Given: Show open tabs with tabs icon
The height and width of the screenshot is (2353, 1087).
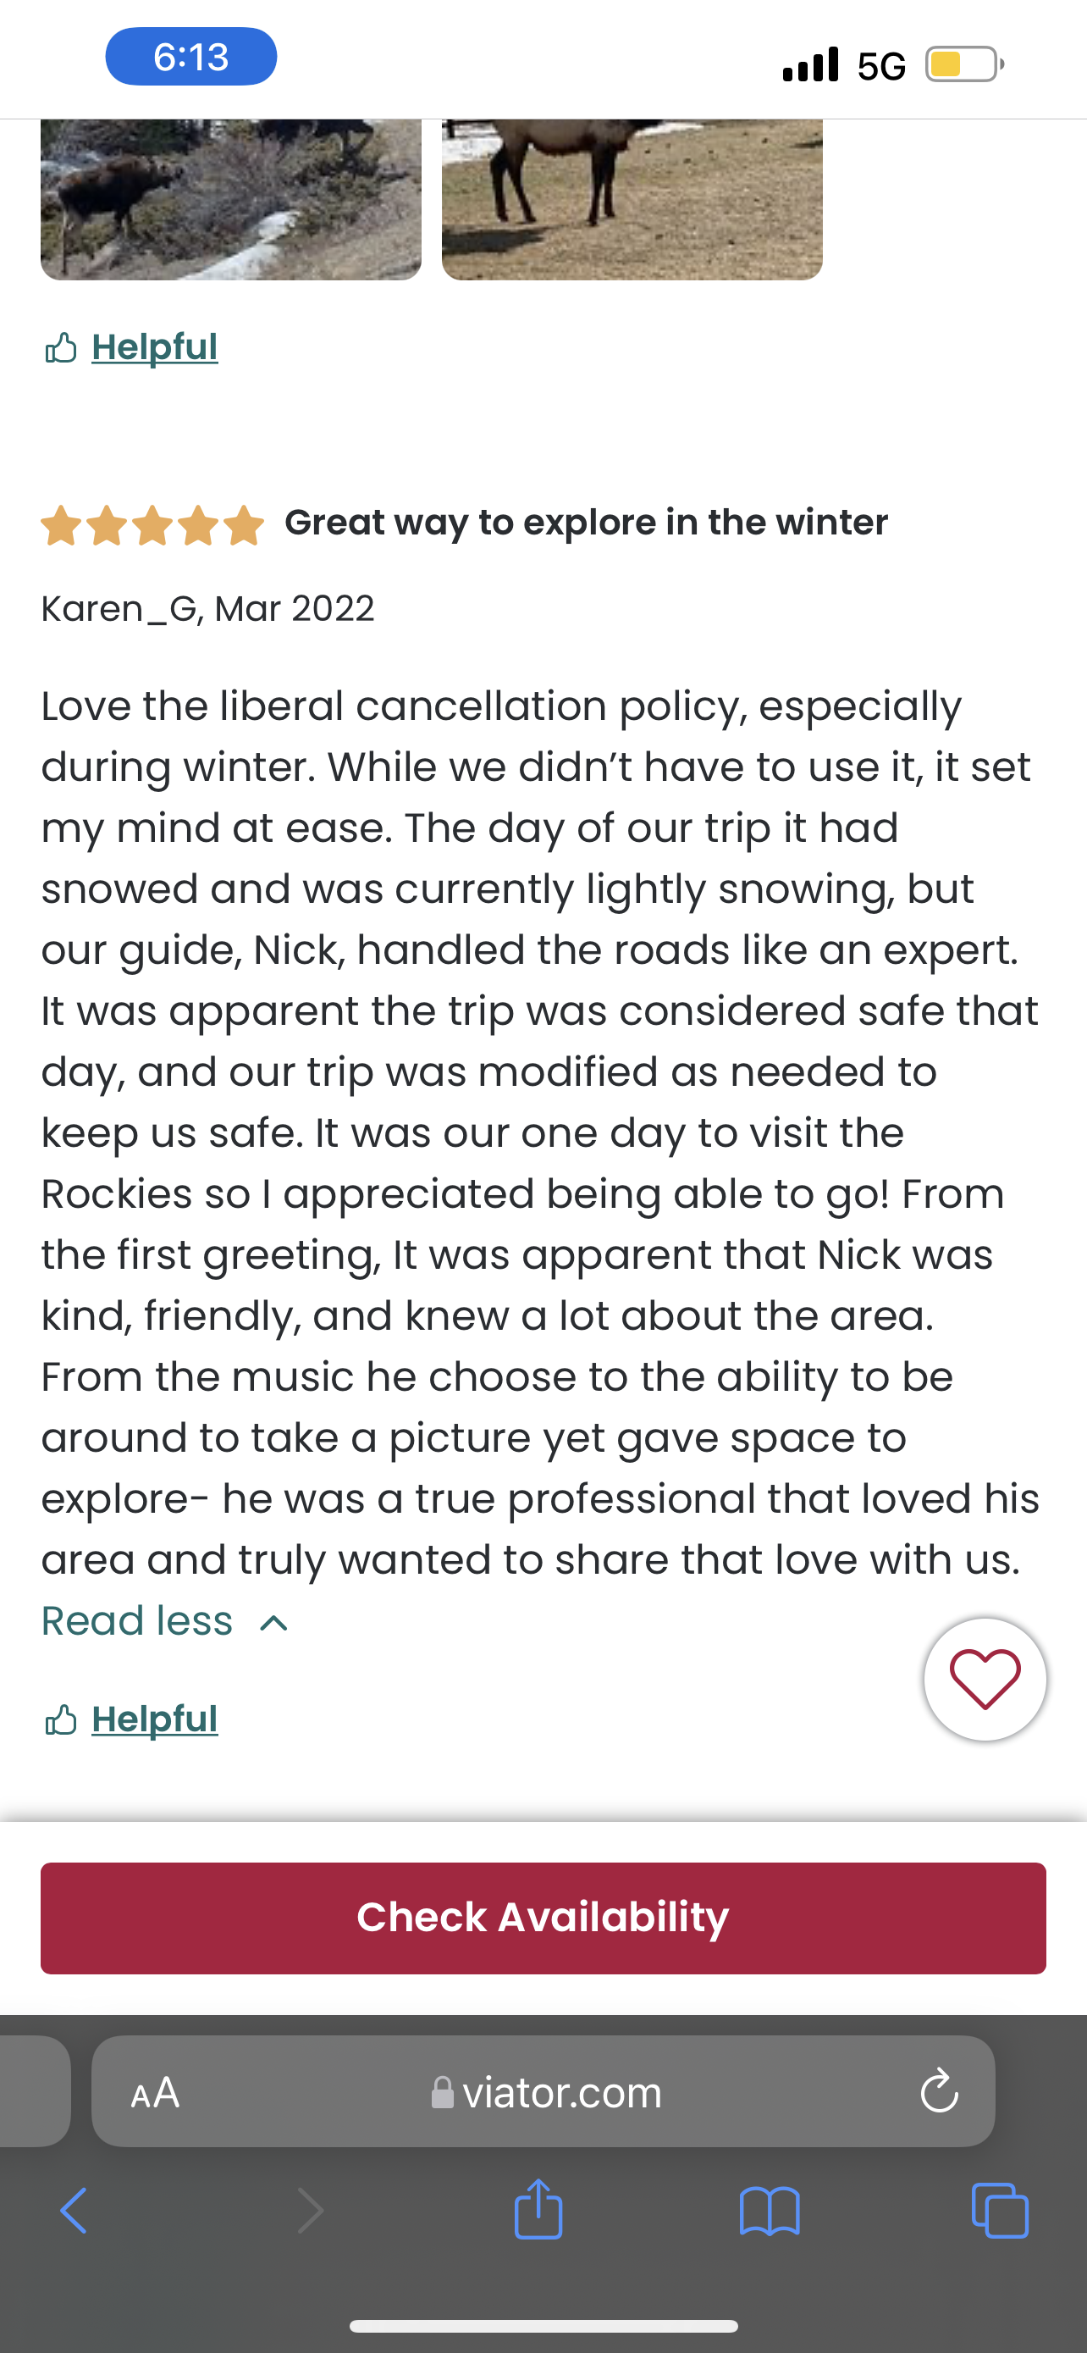Looking at the screenshot, I should (1001, 2211).
